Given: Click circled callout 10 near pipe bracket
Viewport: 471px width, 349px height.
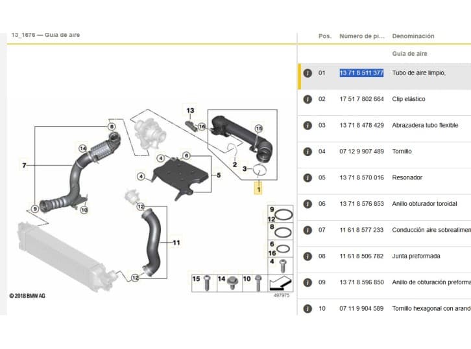Looking at the screenshot, I should (x=84, y=210).
